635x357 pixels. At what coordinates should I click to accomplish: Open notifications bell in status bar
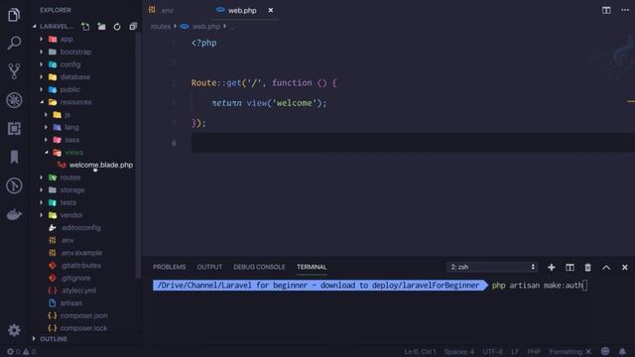(622, 351)
